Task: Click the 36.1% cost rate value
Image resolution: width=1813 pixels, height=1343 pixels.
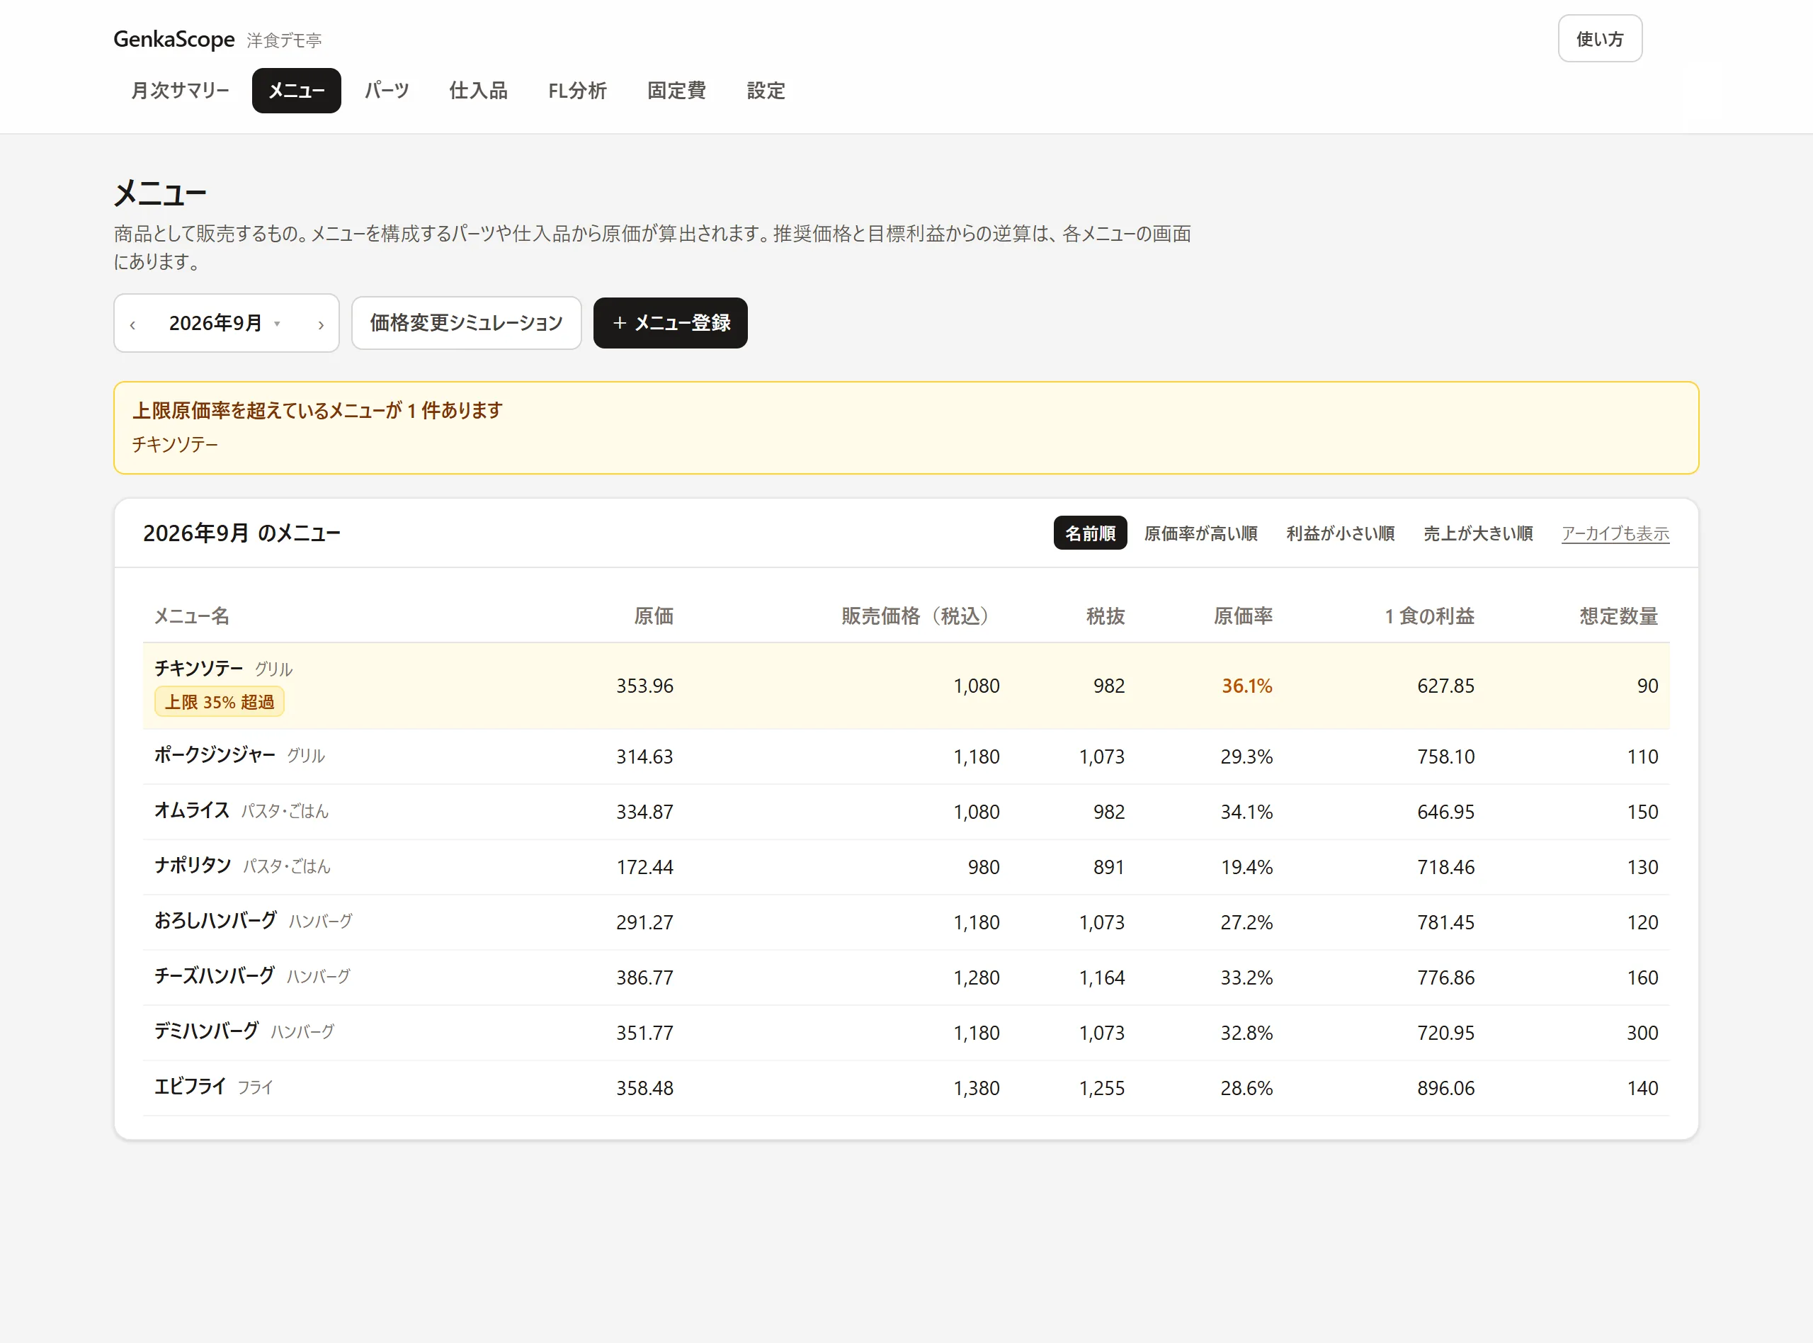Action: point(1246,686)
